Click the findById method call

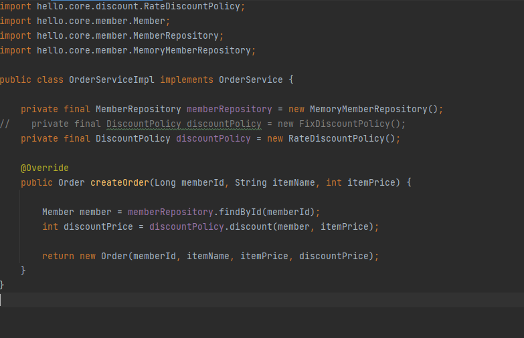[x=240, y=212]
